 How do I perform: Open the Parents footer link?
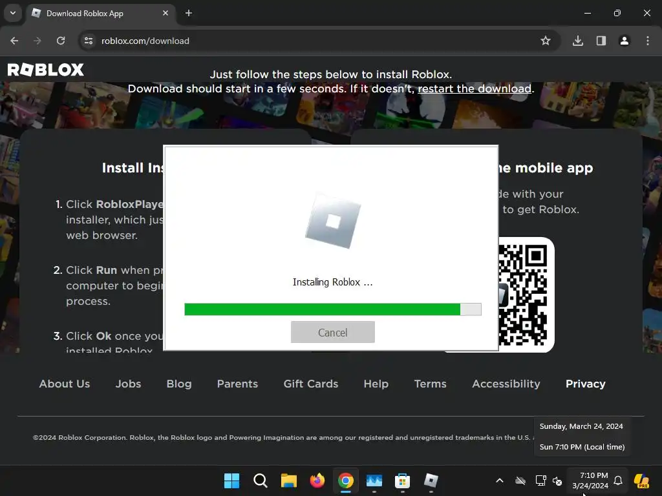pos(237,384)
